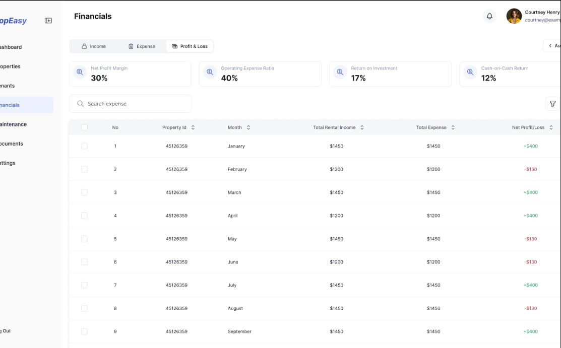Viewport: 561px width, 348px height.
Task: Click the Return on Investment card icon
Action: [x=340, y=73]
